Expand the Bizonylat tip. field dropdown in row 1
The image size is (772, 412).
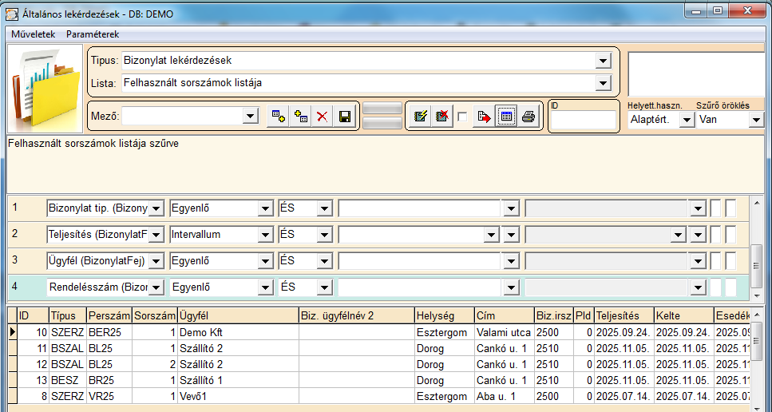(156, 208)
